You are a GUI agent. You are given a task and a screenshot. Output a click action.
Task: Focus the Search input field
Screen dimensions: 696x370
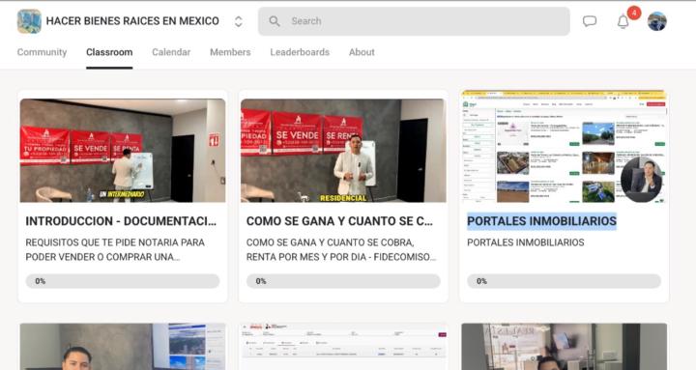point(414,21)
